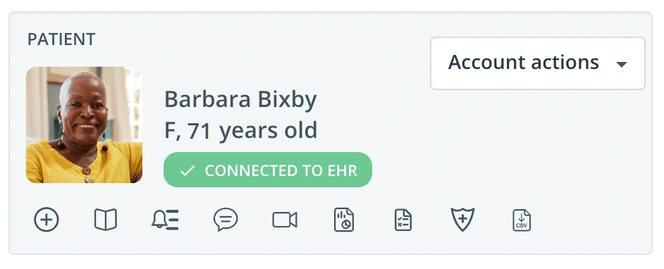Image resolution: width=664 pixels, height=269 pixels.
Task: Click the checkmark in EHR badge
Action: coord(187,170)
